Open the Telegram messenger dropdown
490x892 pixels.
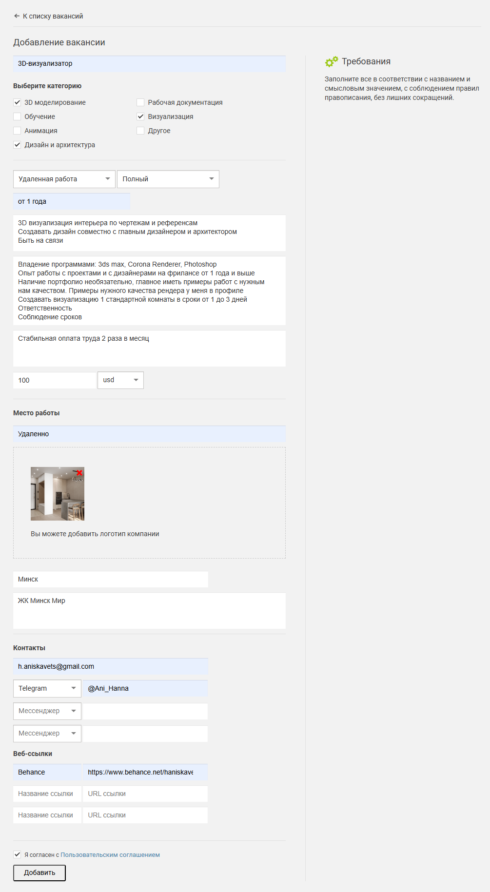47,689
